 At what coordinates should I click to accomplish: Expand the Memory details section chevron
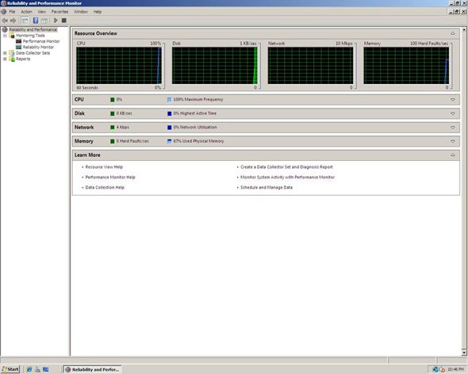click(x=453, y=141)
